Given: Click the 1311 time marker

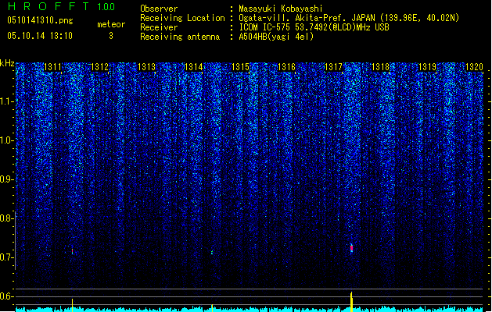Looking at the screenshot, I should (52, 66).
